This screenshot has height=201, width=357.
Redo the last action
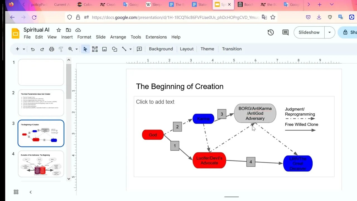(x=42, y=49)
